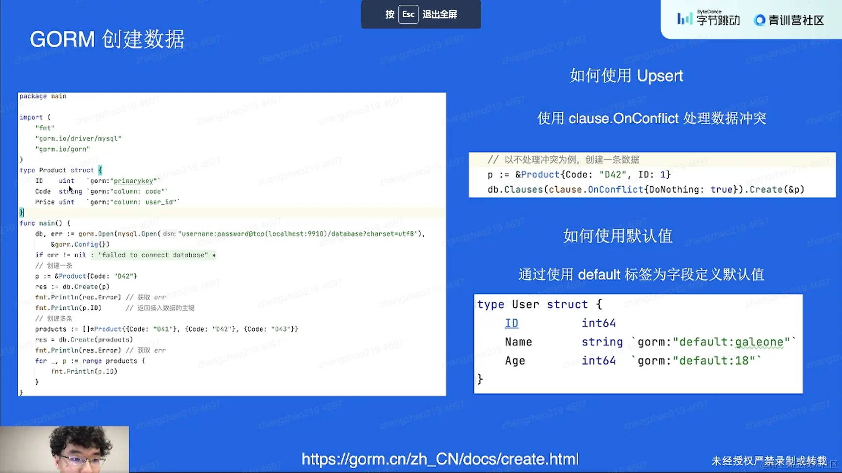Click the 'func main() {' line

pyautogui.click(x=45, y=223)
